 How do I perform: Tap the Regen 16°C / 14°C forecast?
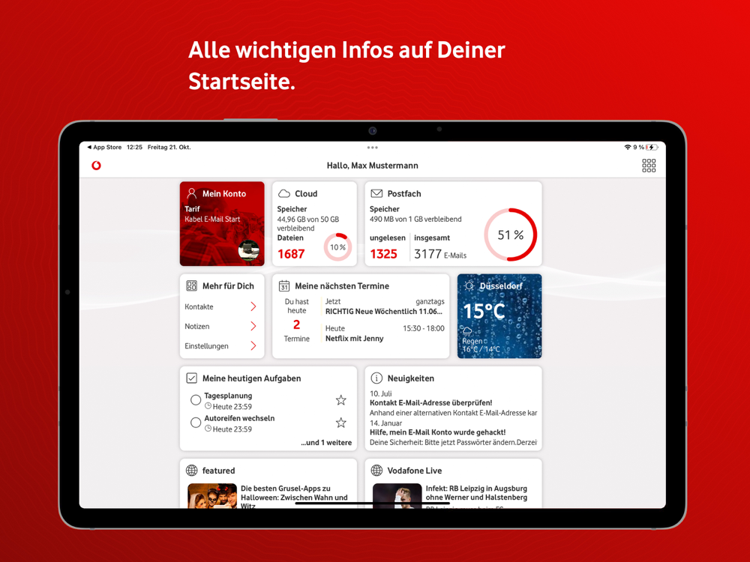pyautogui.click(x=481, y=345)
